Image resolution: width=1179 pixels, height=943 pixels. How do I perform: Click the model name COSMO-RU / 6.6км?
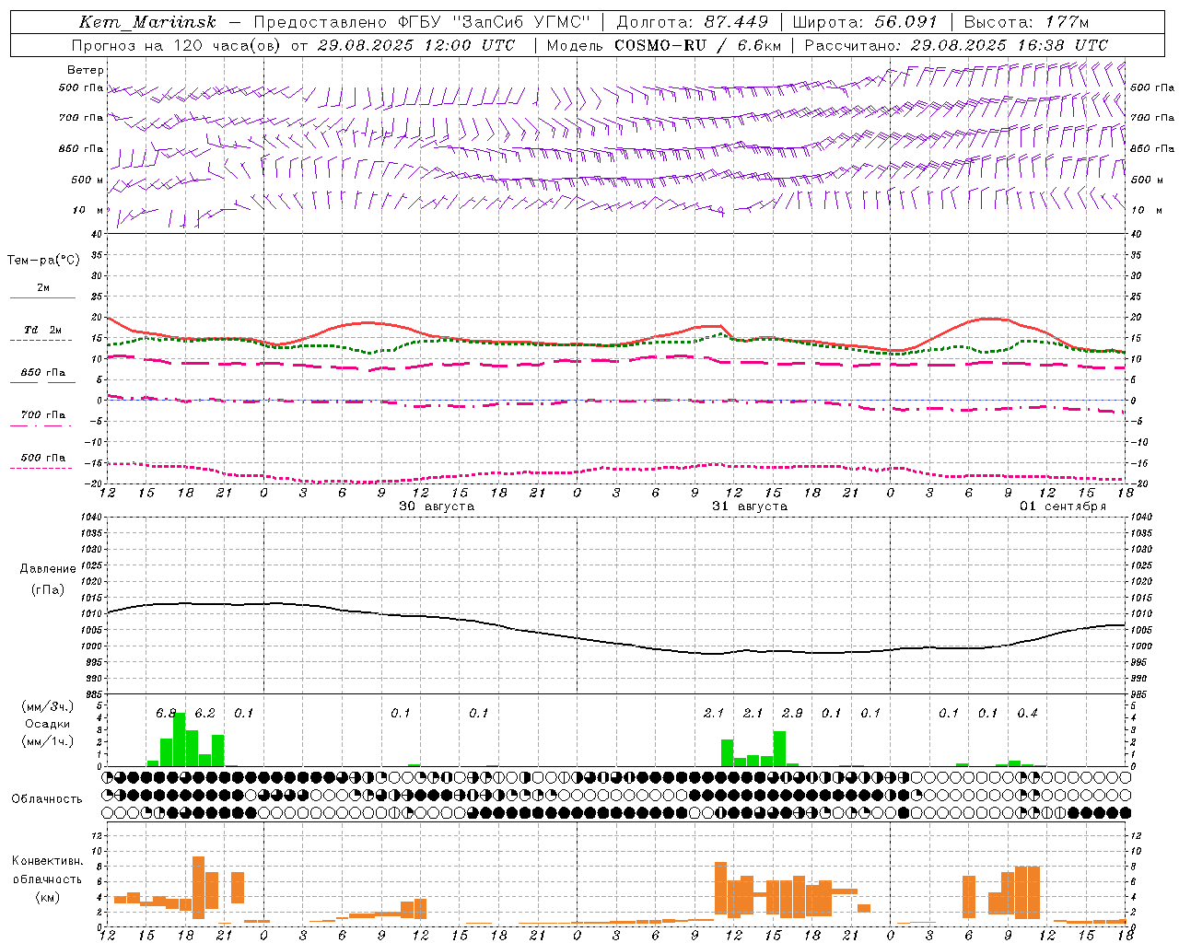[698, 45]
